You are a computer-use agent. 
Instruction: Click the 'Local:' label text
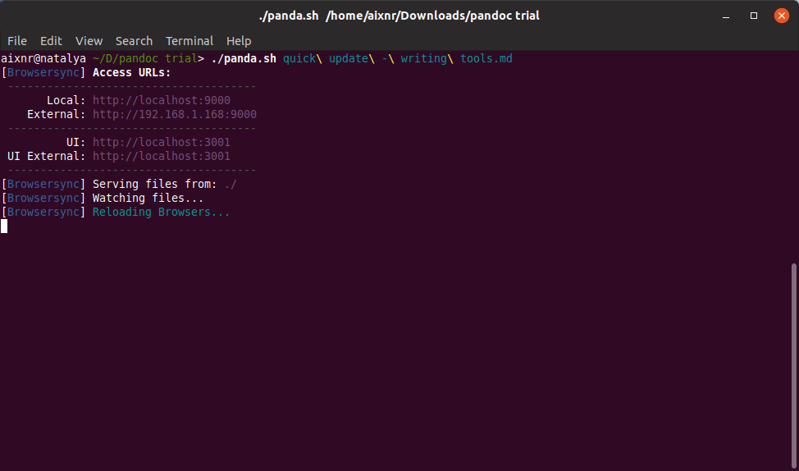(x=66, y=100)
